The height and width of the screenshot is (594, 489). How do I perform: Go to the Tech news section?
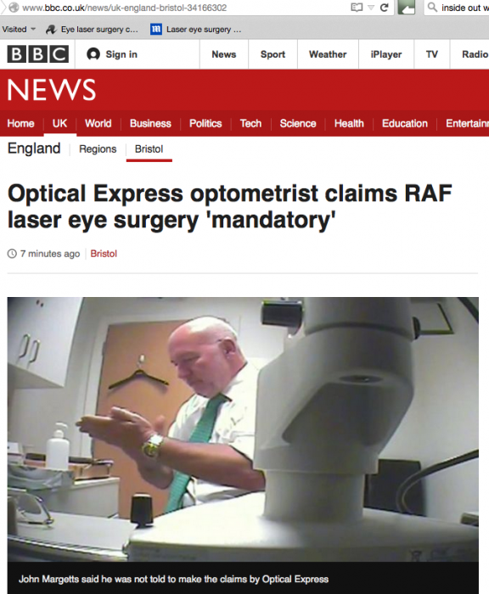coord(250,124)
